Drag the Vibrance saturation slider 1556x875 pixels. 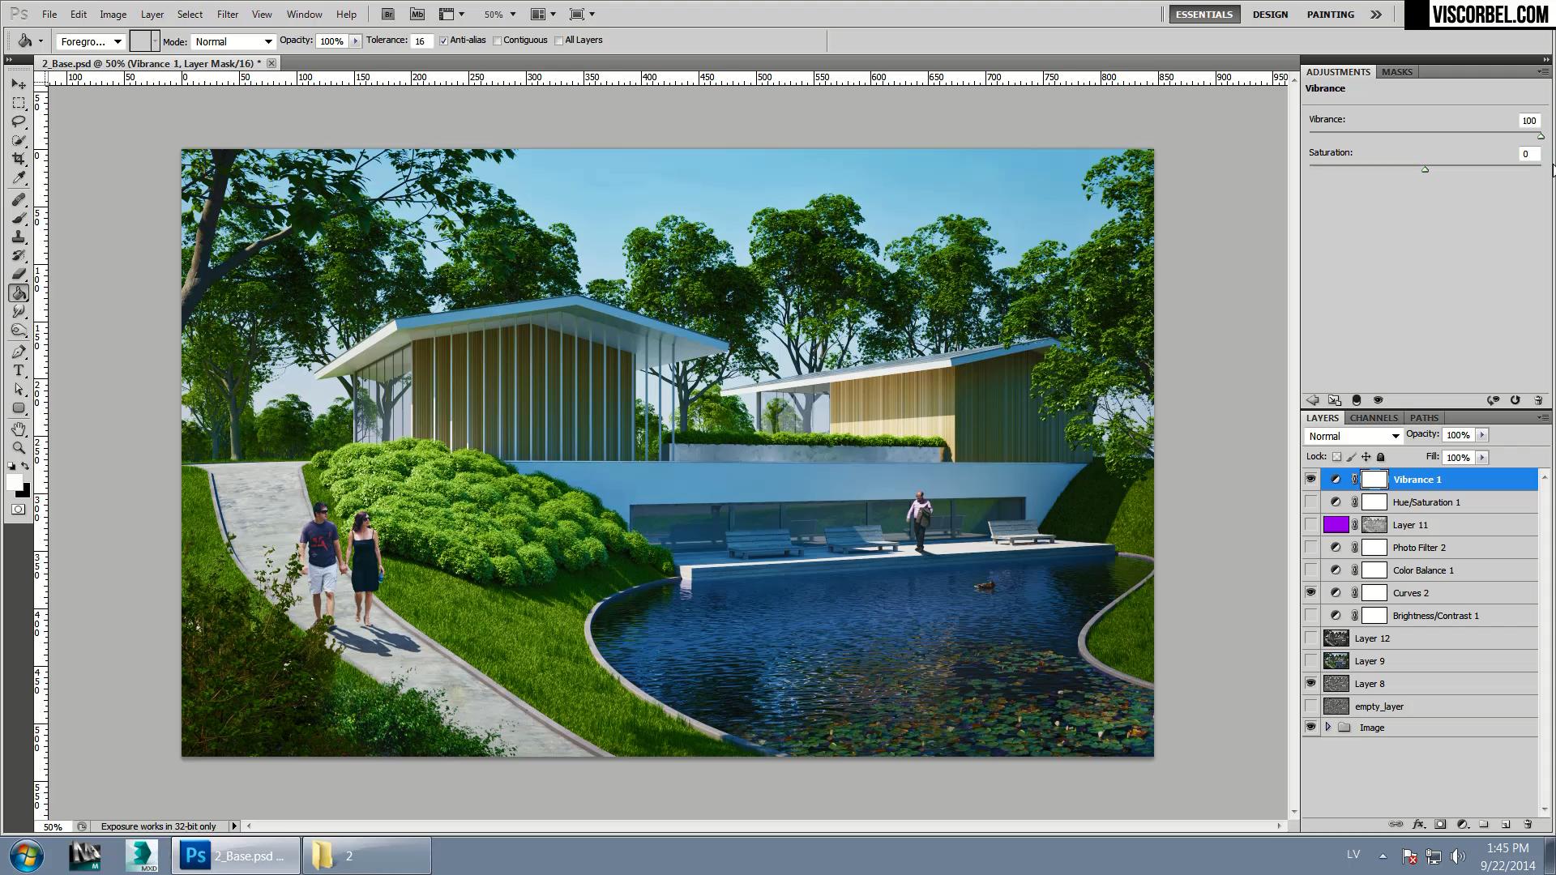tap(1426, 169)
